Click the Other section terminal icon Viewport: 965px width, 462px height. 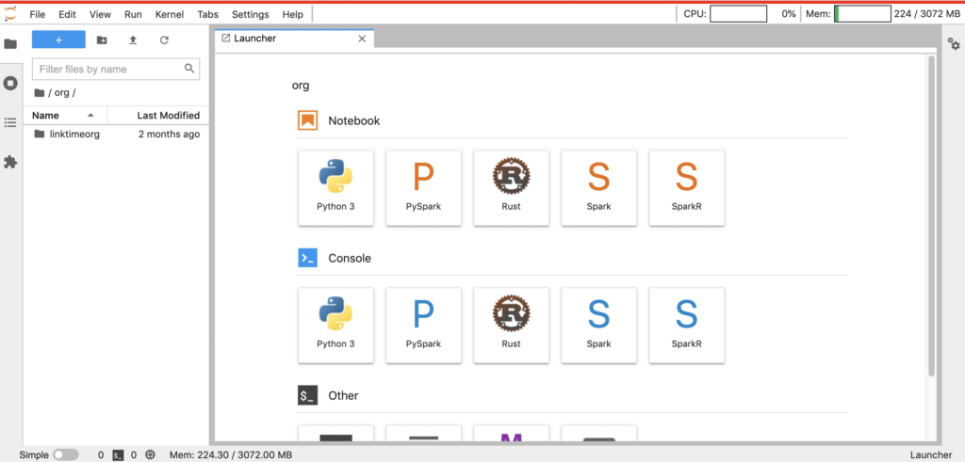[x=308, y=395]
